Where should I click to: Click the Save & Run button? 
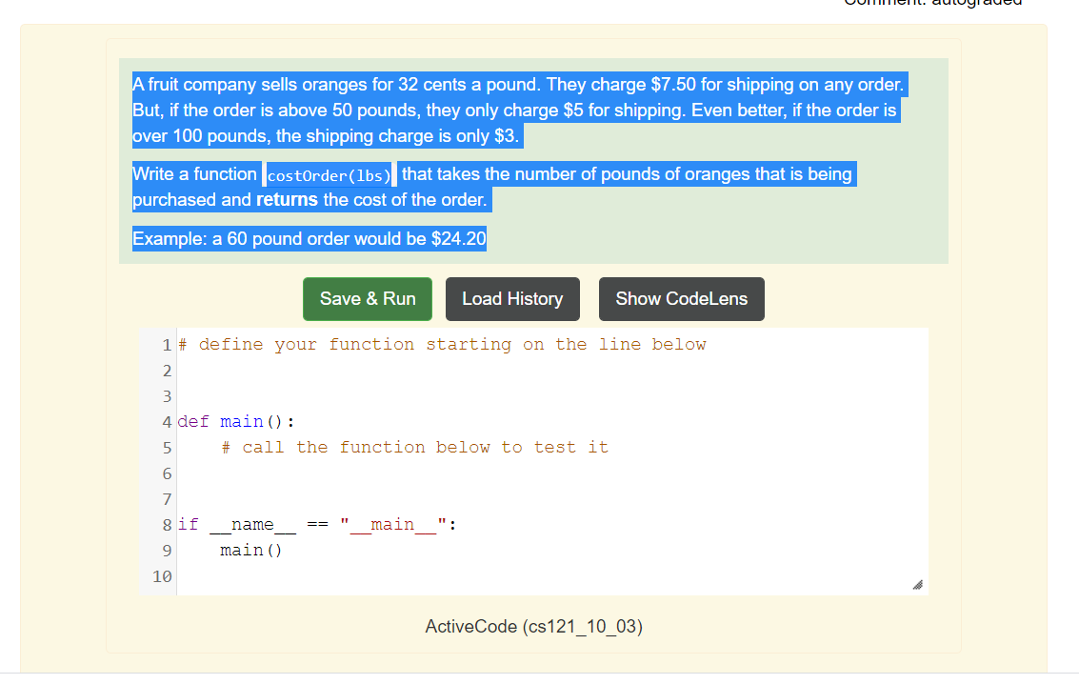367,298
